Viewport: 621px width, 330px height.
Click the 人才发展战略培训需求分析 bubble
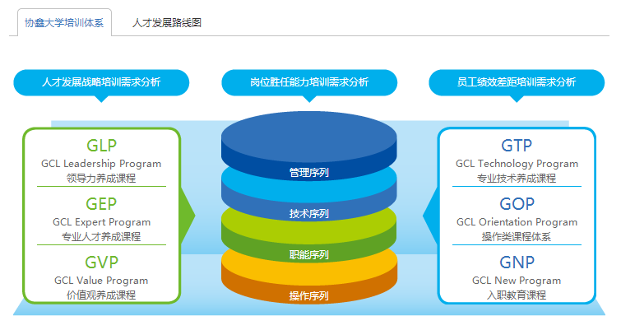click(x=101, y=82)
